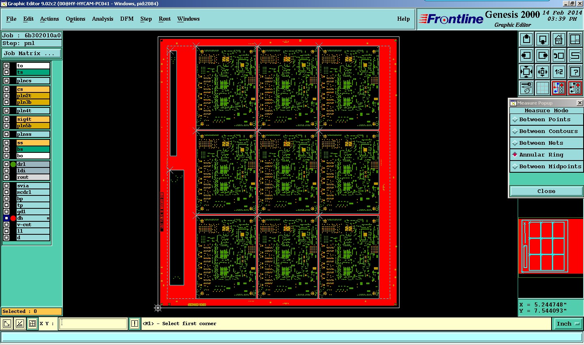Click the red color dot beside 'dh'
Viewport: 584px width, 345px height.
pos(13,218)
